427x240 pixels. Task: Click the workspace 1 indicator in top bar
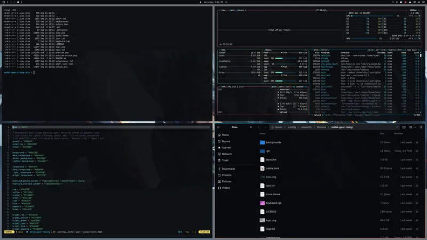pyautogui.click(x=7, y=2)
